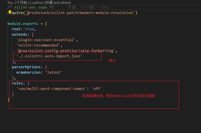
Task: Click the 'root' property key
Action: point(16,29)
